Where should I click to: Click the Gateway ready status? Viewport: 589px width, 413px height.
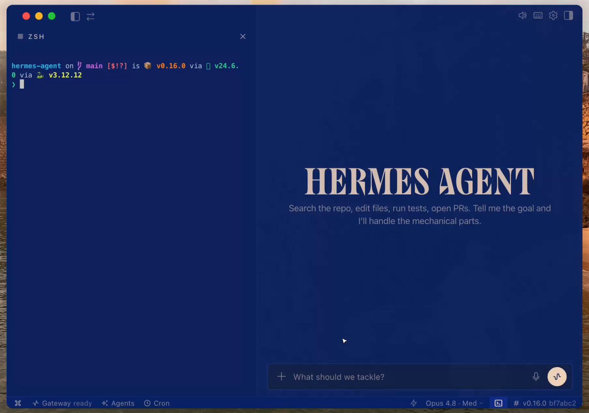click(62, 403)
